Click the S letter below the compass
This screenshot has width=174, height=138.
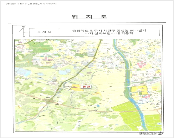(24, 37)
